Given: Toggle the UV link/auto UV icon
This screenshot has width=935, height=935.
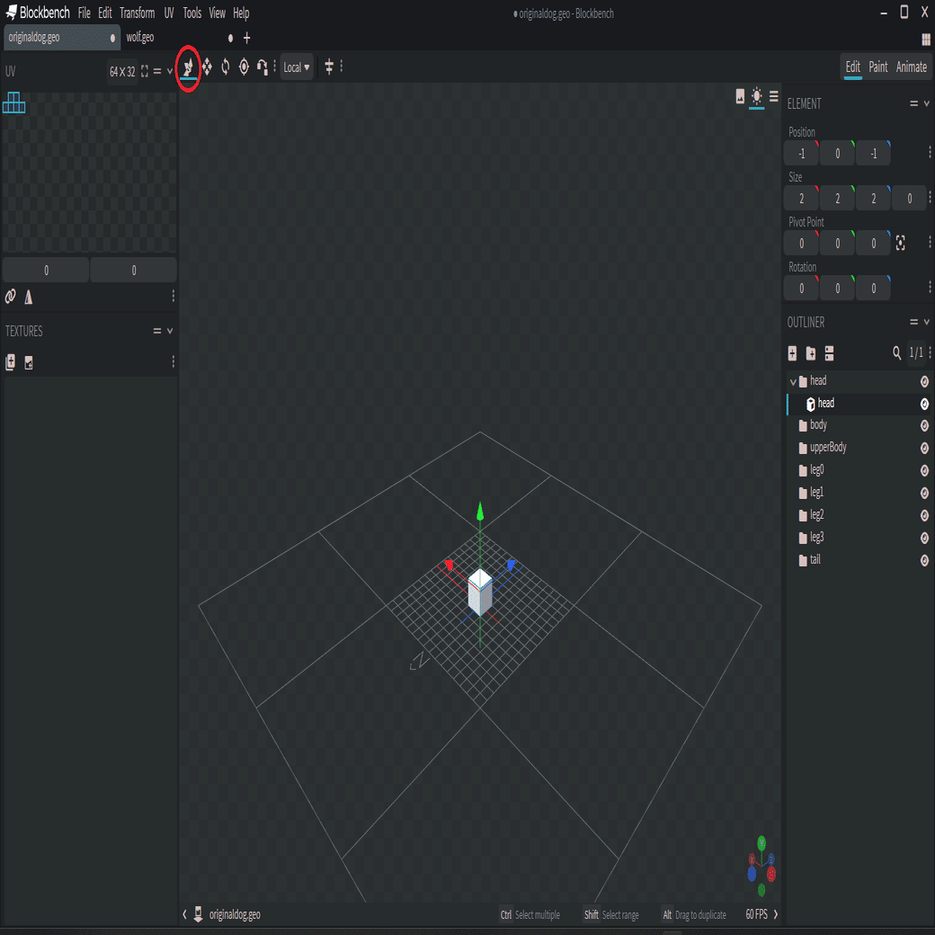Looking at the screenshot, I should pyautogui.click(x=10, y=297).
